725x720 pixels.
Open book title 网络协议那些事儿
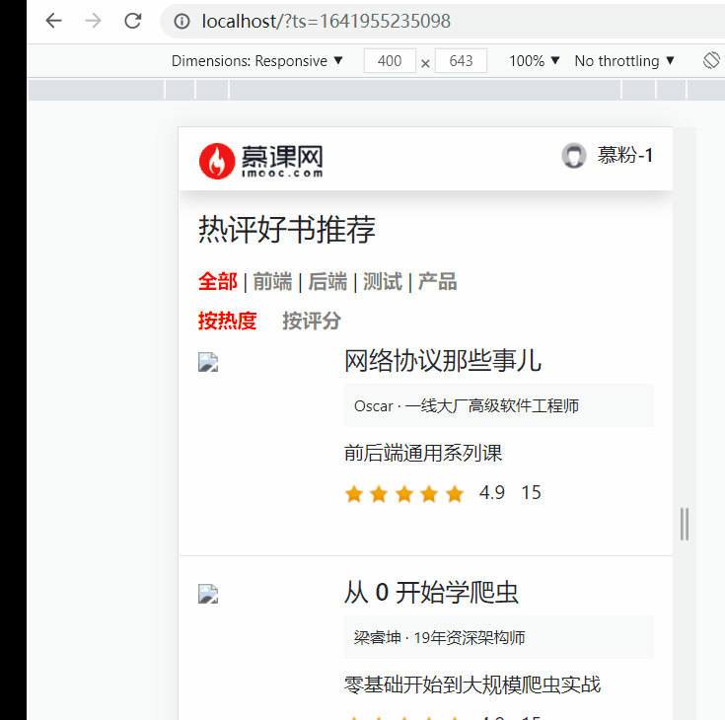click(x=443, y=361)
